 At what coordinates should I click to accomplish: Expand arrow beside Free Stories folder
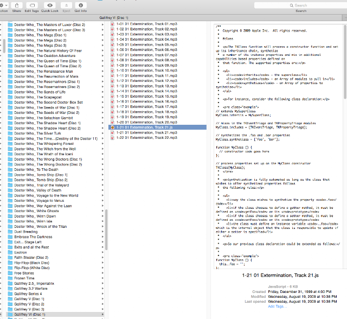pos(102,273)
